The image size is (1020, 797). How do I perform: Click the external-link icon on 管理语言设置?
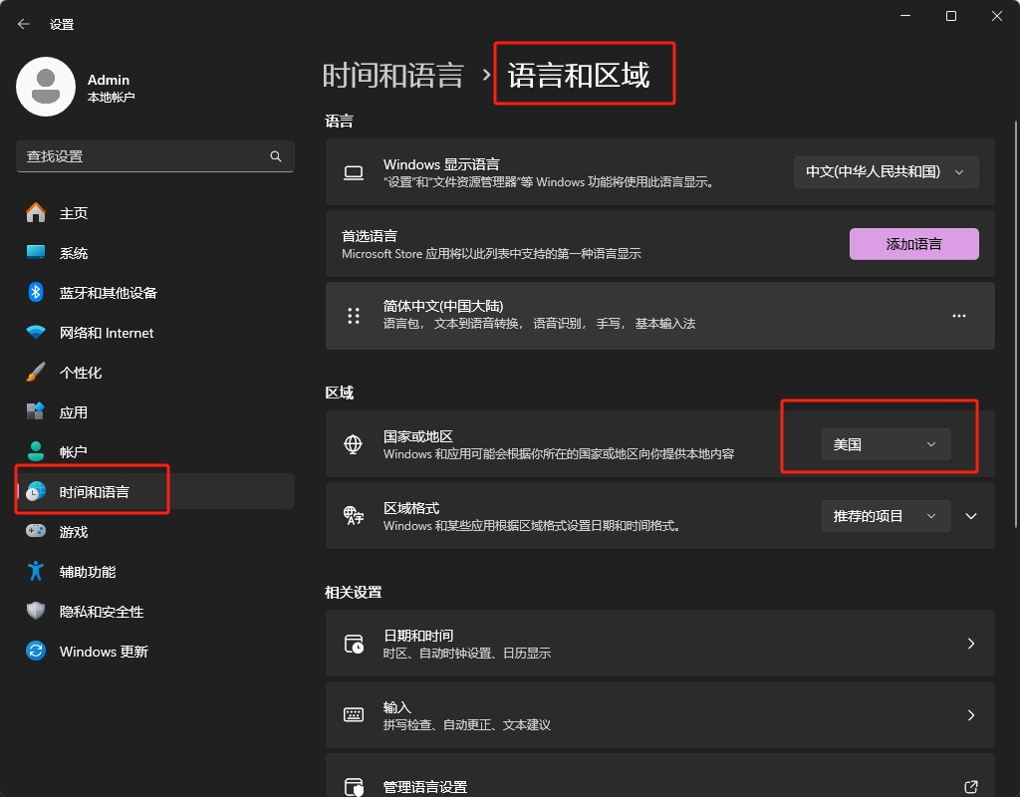click(x=970, y=787)
